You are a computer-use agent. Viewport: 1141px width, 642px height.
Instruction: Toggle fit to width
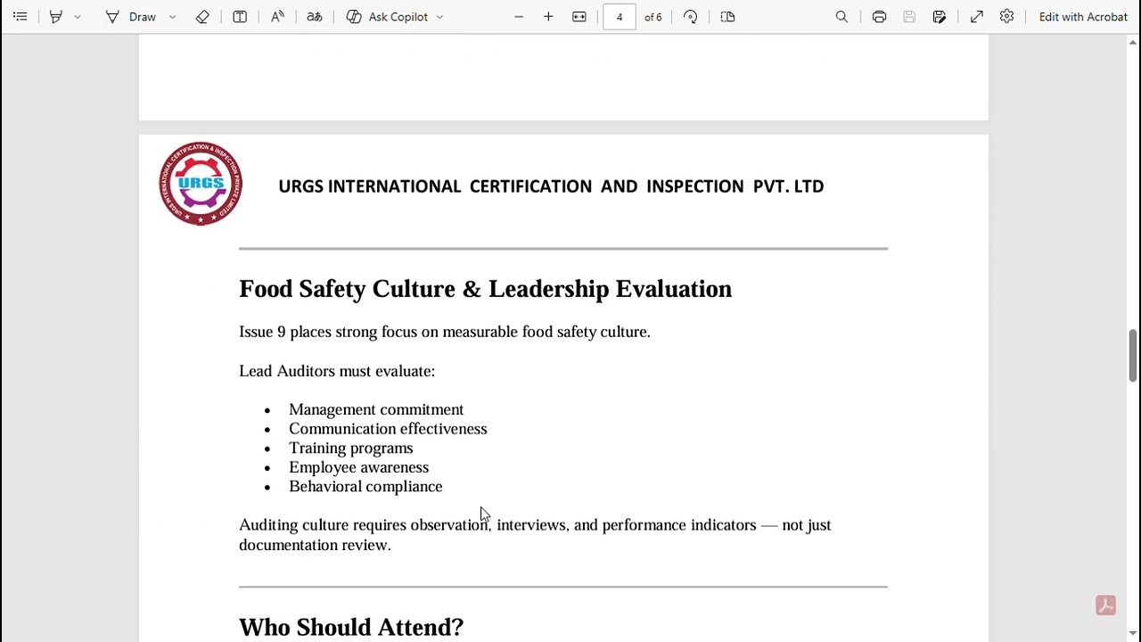point(579,17)
